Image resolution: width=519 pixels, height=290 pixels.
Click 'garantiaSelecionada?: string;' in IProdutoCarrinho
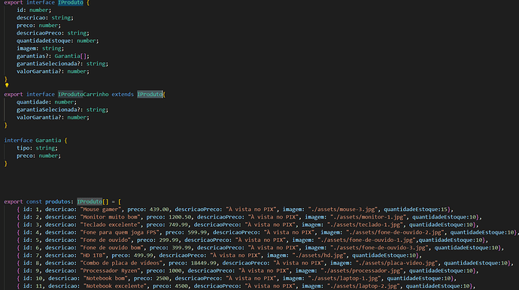tap(62, 110)
